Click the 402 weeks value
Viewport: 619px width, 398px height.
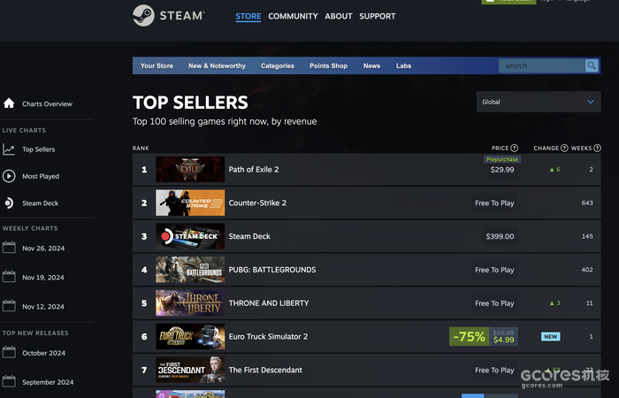(587, 270)
